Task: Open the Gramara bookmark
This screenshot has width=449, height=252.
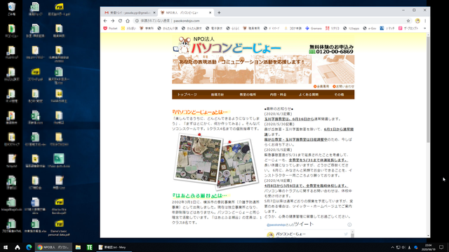Action: point(314,28)
